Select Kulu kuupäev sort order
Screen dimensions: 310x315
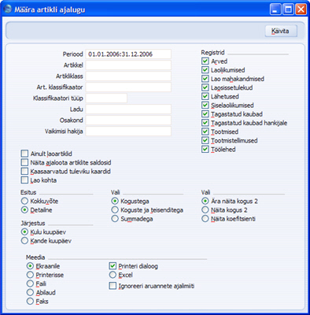coord(24,232)
